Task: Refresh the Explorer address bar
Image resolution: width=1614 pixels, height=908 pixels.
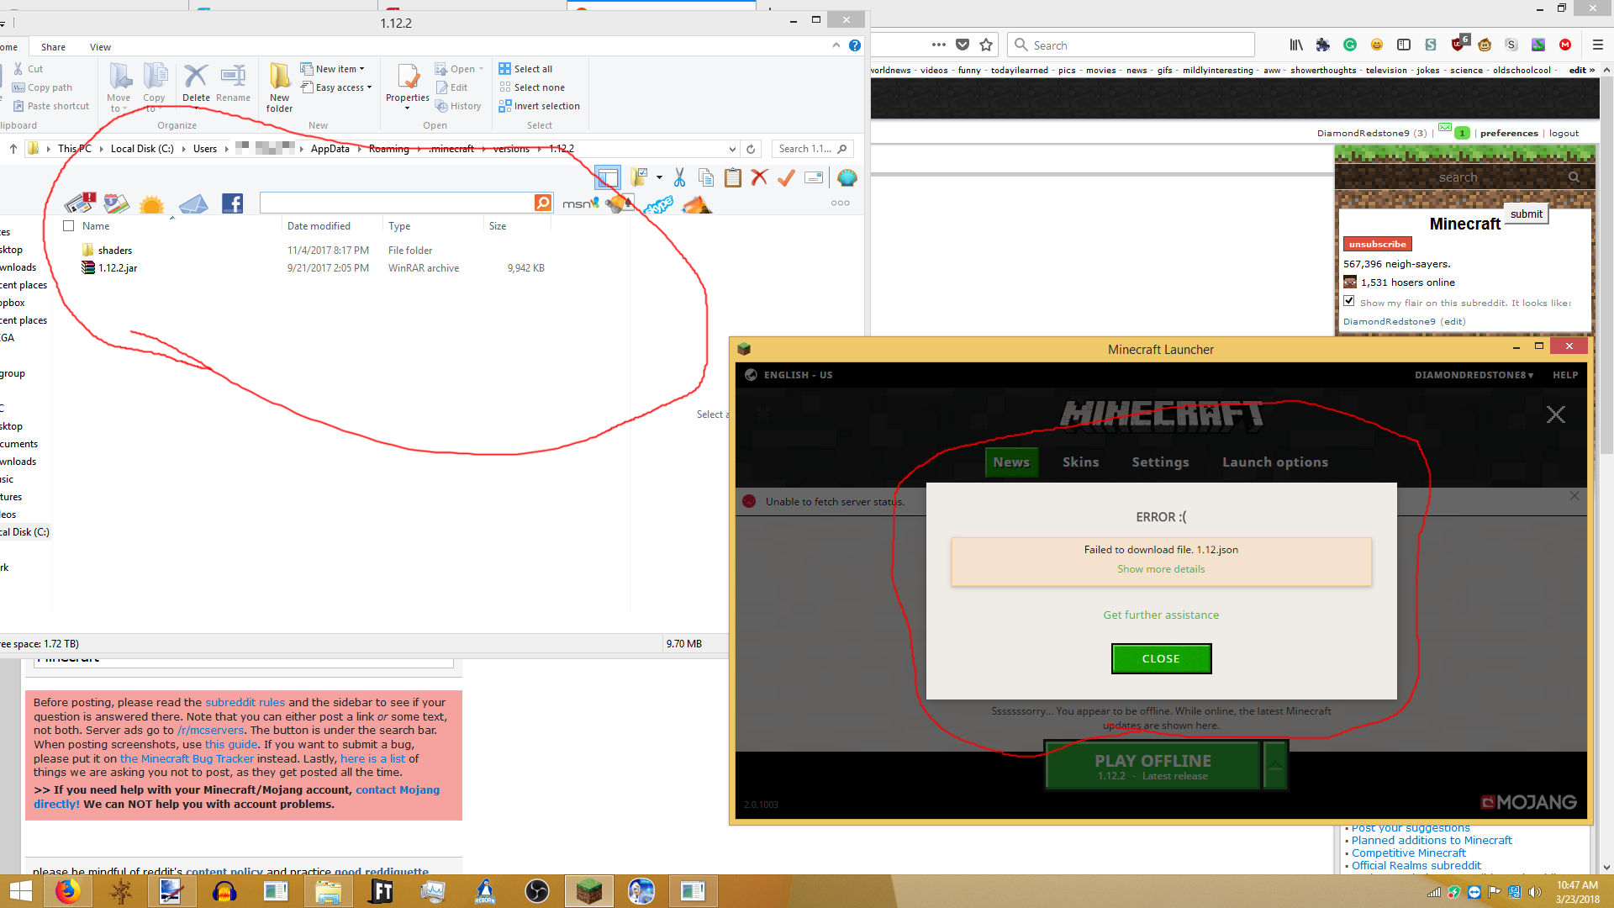Action: click(751, 149)
